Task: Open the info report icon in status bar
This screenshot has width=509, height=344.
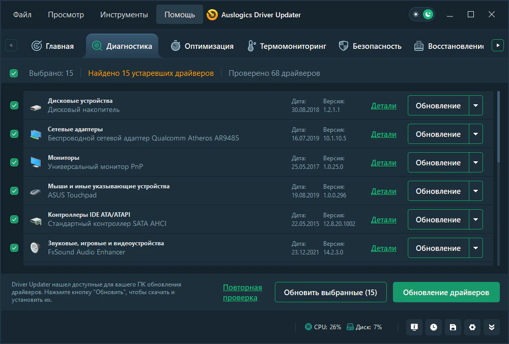Action: pyautogui.click(x=414, y=327)
